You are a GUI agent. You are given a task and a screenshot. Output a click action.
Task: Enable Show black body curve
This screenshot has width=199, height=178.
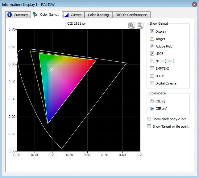(149, 119)
